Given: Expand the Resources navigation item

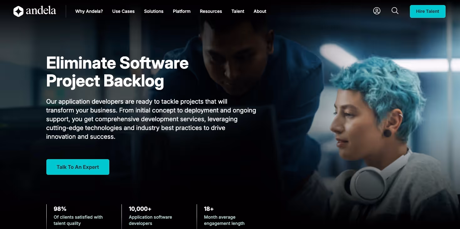Looking at the screenshot, I should [x=211, y=11].
